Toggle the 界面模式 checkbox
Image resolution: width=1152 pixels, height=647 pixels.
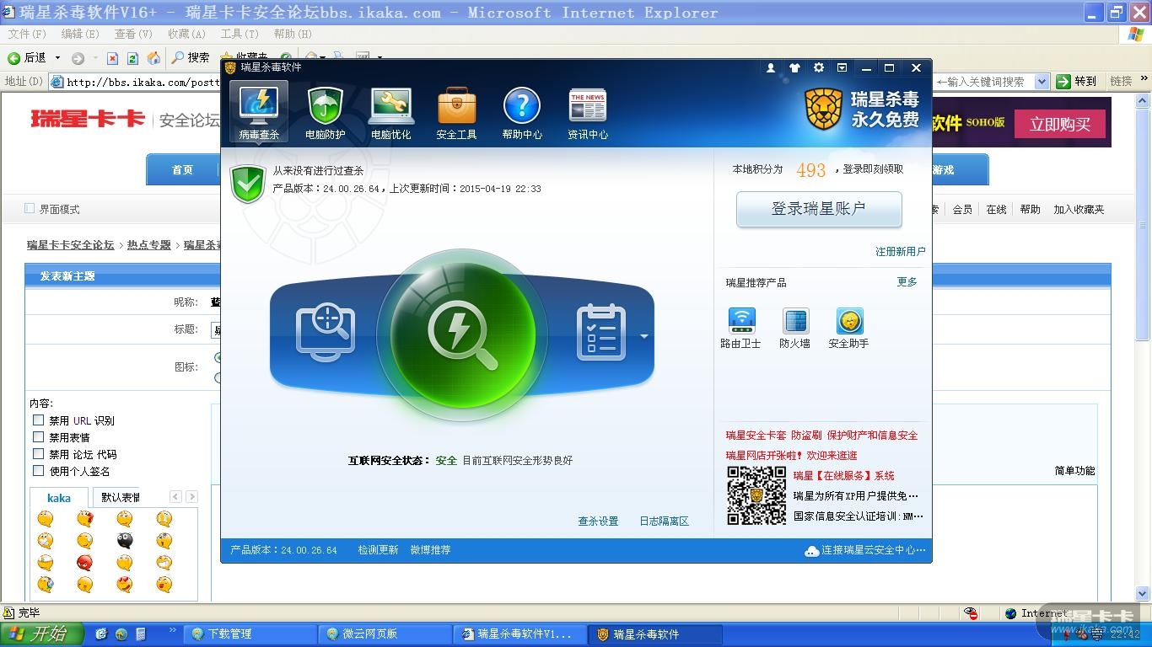click(x=30, y=209)
